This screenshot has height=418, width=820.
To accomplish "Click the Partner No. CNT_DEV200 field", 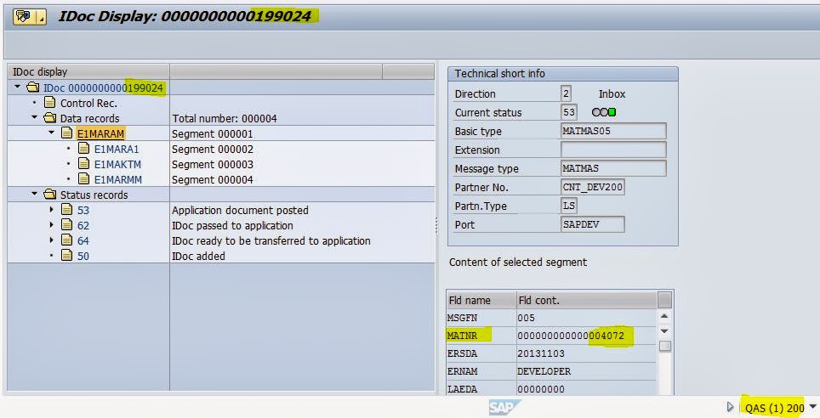I will pyautogui.click(x=592, y=187).
